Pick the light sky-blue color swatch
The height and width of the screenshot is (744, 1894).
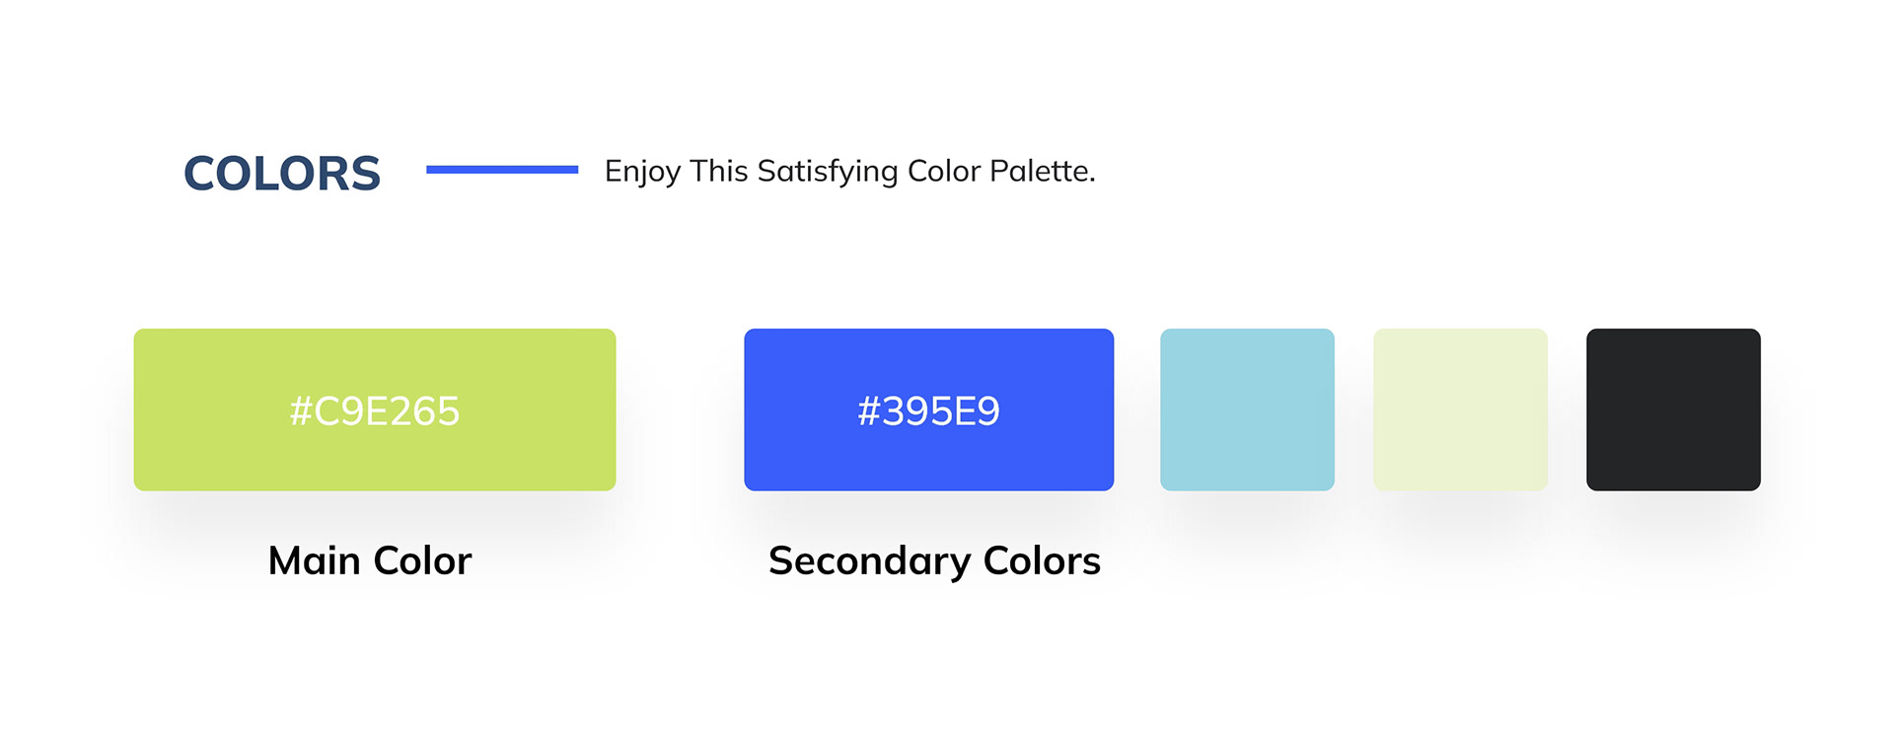pos(1247,409)
